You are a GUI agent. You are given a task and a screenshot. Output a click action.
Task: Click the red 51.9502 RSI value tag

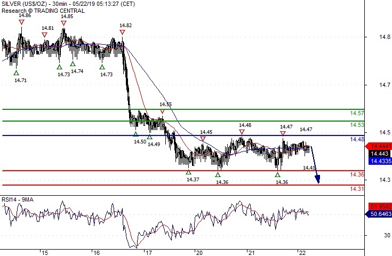pos(380,206)
